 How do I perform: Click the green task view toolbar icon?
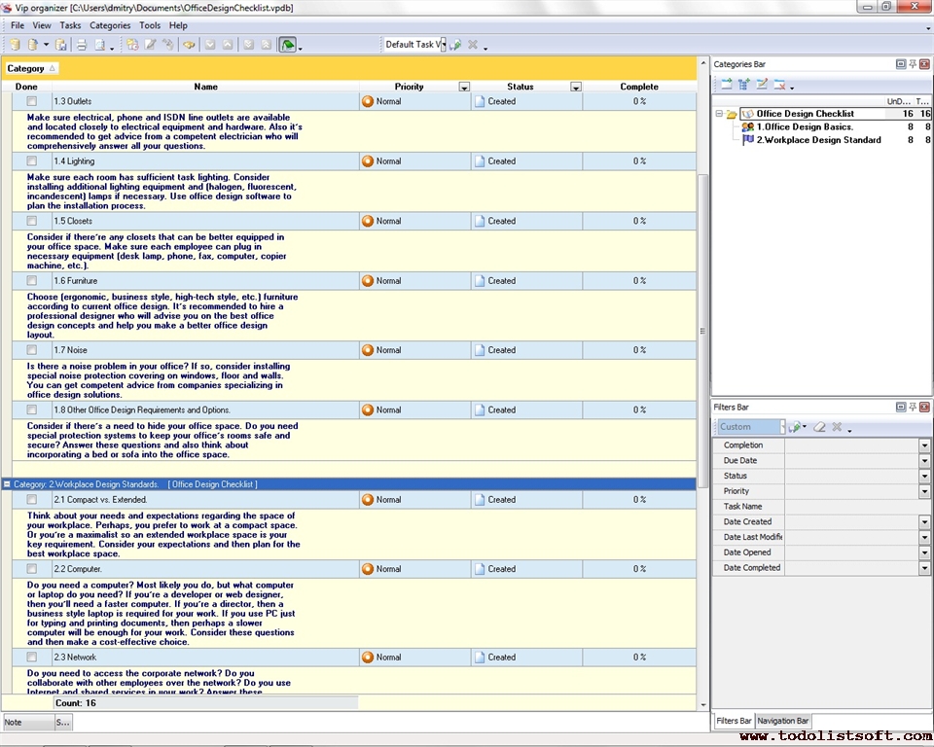pyautogui.click(x=288, y=45)
